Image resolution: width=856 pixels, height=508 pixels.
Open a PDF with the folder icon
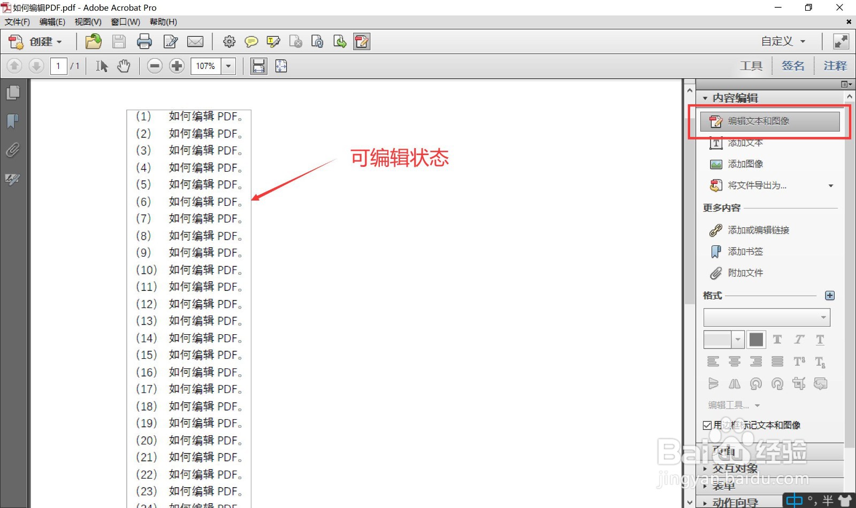(93, 41)
